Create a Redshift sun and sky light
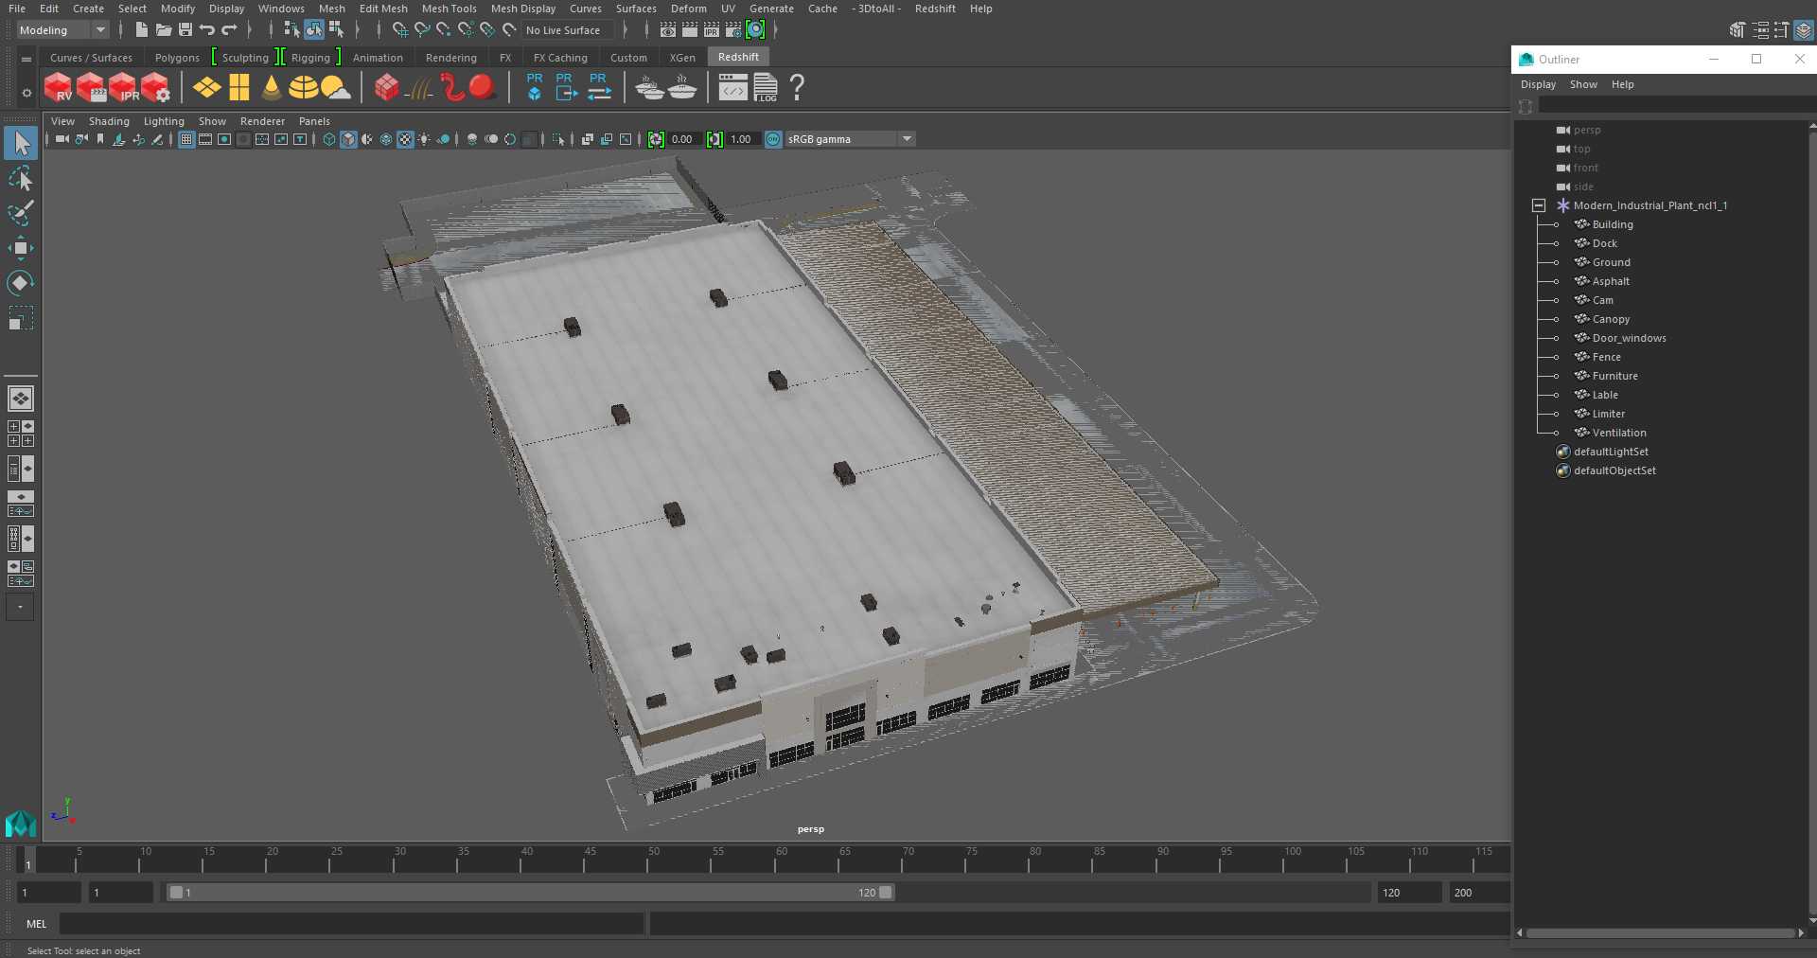Viewport: 1817px width, 958px height. click(x=335, y=88)
